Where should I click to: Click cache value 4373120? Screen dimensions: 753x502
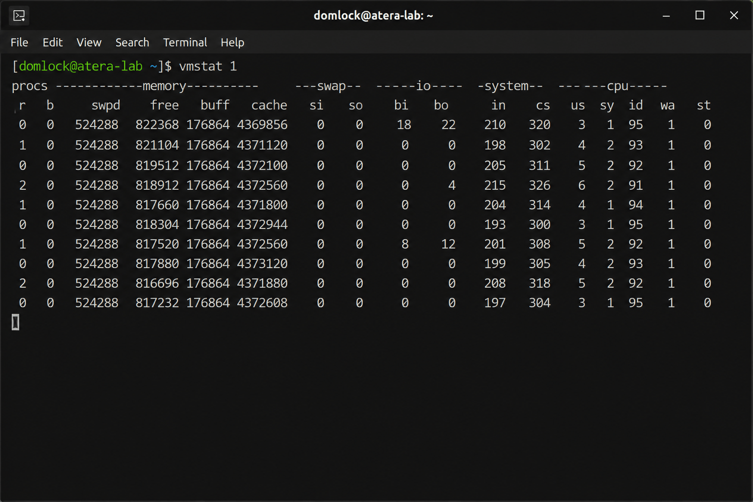pyautogui.click(x=262, y=264)
